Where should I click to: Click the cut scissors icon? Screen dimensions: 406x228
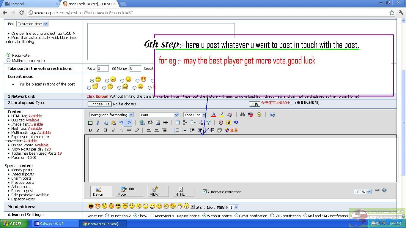pyautogui.click(x=98, y=123)
